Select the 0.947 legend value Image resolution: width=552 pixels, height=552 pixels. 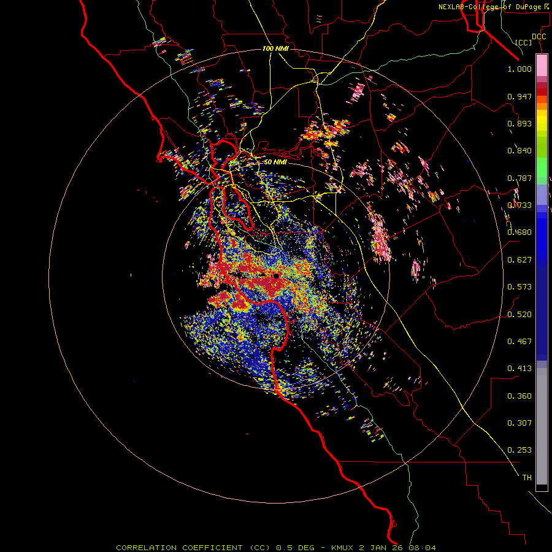tap(519, 96)
